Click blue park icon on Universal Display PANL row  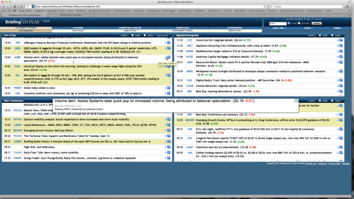pos(169,66)
